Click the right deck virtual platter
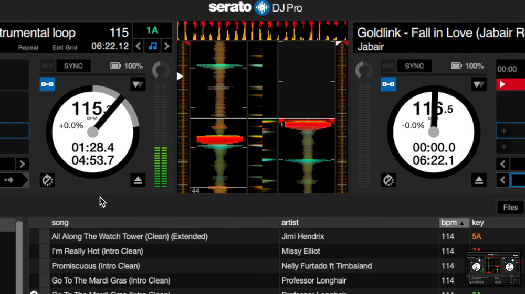This screenshot has height=294, width=525. [x=434, y=132]
